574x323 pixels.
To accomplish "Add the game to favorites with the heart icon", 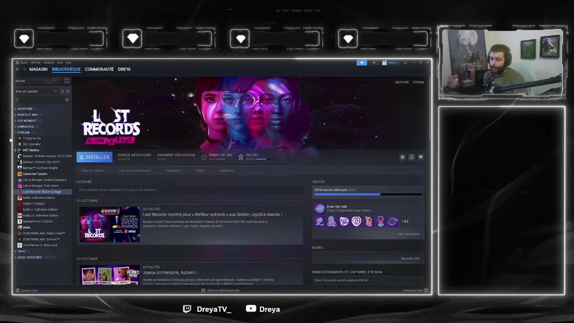I will [421, 157].
